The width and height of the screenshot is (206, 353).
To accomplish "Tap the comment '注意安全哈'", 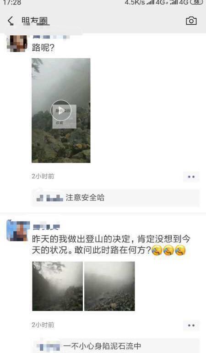I will [85, 198].
